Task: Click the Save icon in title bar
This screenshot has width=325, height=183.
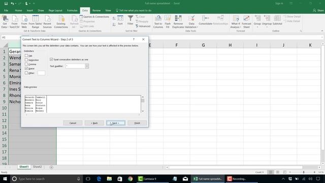Action: [x=6, y=4]
